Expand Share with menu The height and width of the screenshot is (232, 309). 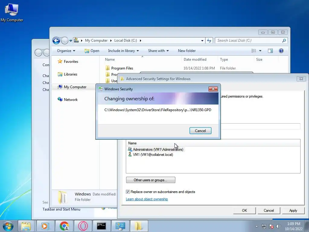click(x=158, y=51)
